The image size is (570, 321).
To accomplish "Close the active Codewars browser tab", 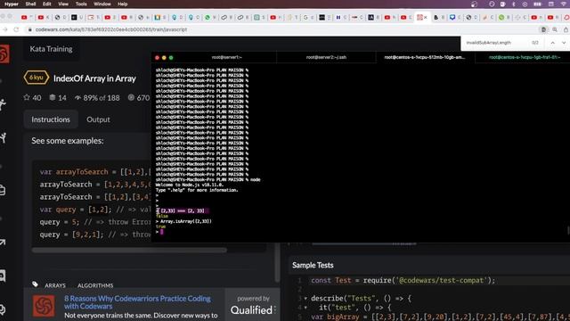I will pyautogui.click(x=426, y=17).
